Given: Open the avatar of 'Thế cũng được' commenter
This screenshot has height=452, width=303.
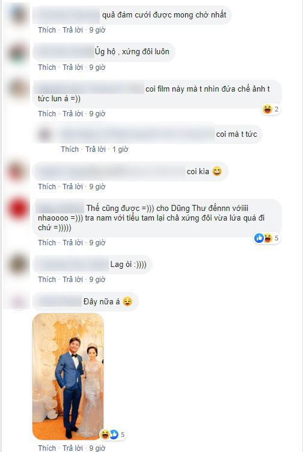Looking at the screenshot, I should (18, 209).
